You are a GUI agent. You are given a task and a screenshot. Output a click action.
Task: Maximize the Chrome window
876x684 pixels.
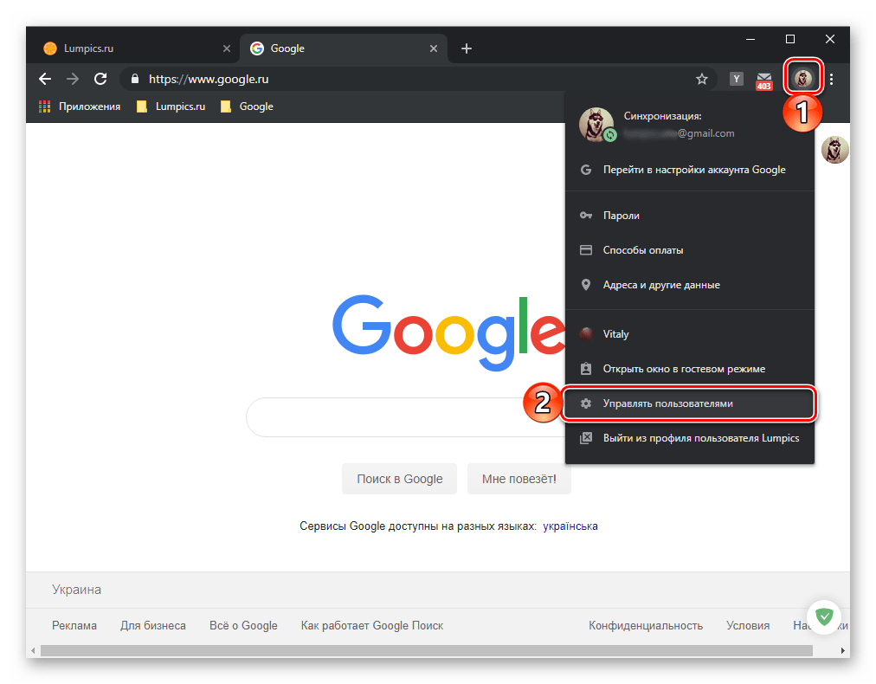tap(790, 39)
